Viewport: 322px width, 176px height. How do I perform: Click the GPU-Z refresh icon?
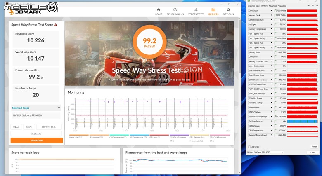coord(313,5)
